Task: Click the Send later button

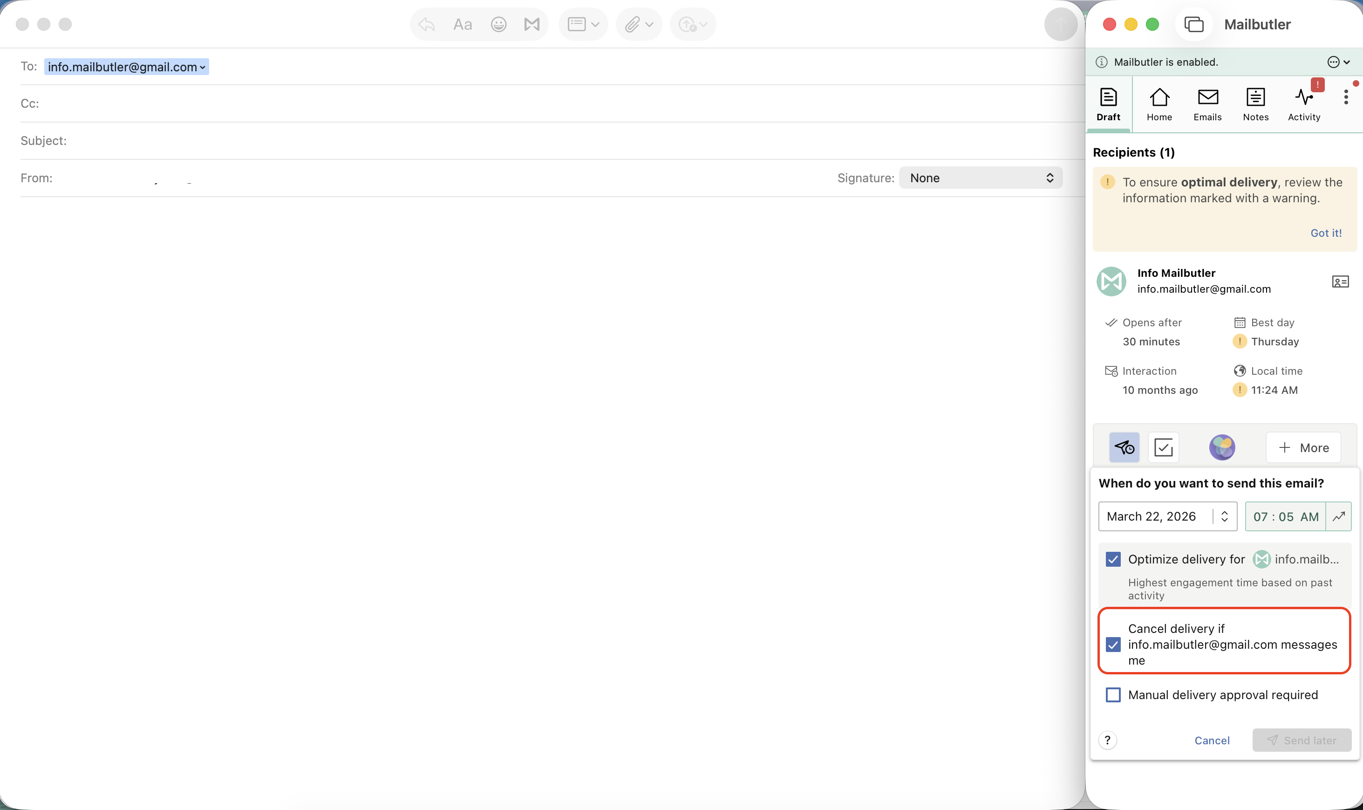Action: pyautogui.click(x=1302, y=740)
